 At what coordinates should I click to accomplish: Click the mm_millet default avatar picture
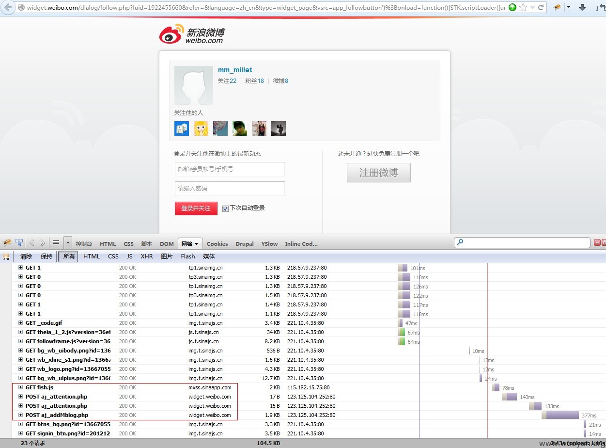pos(194,85)
